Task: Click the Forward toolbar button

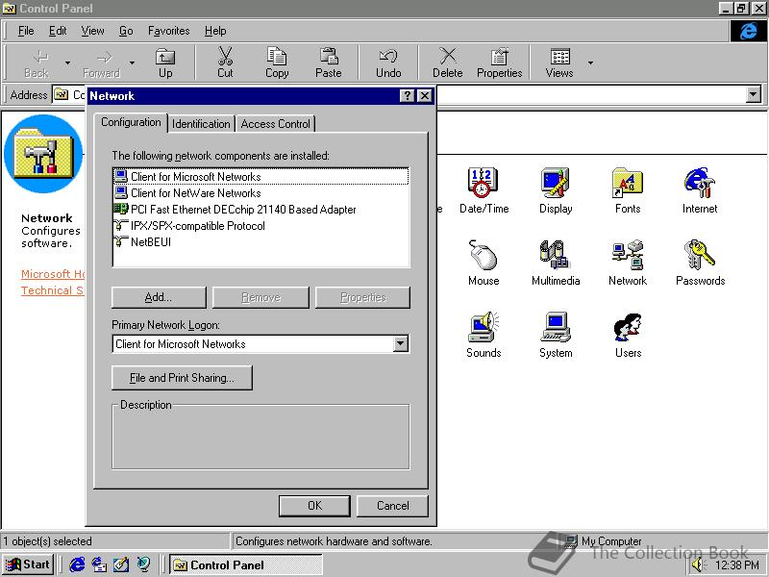Action: [x=102, y=63]
